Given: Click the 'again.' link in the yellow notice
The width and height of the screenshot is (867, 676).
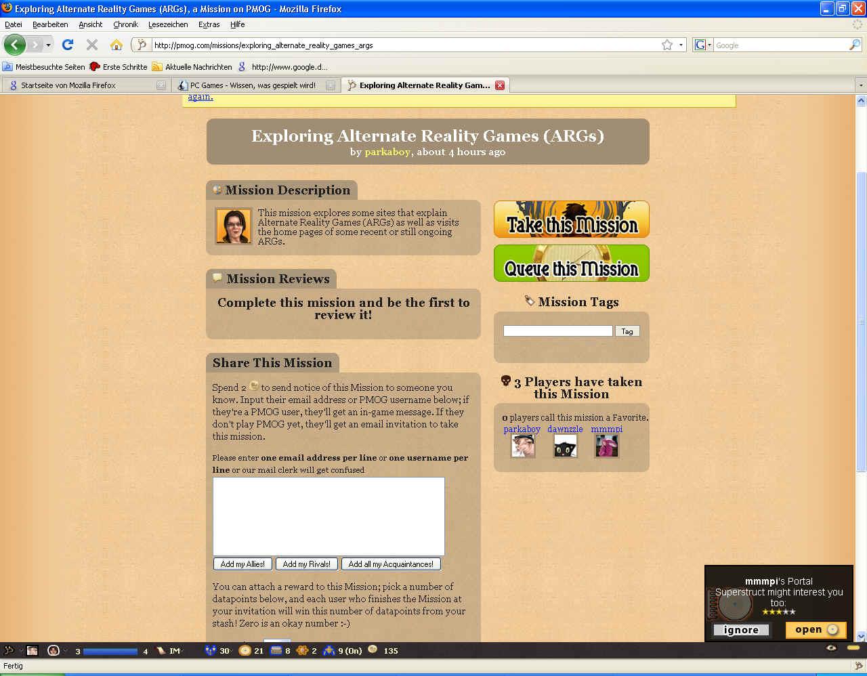Looking at the screenshot, I should [200, 97].
